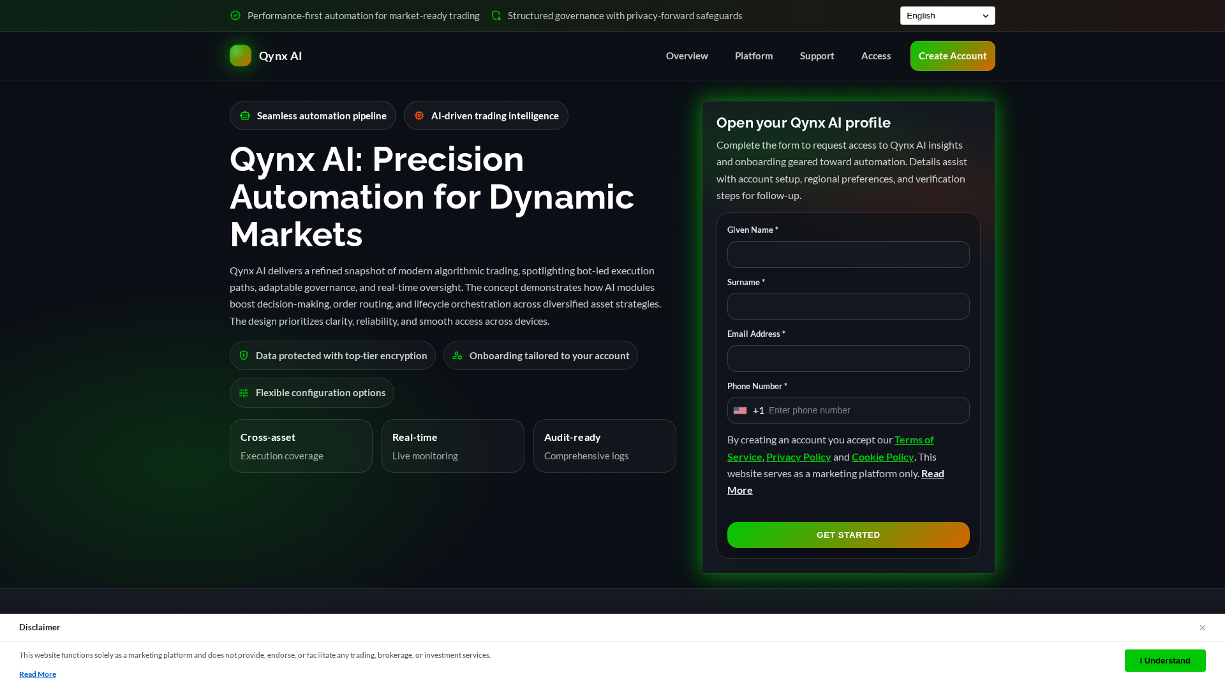The height and width of the screenshot is (689, 1225).
Task: Click the shield icon beside Structured governance text
Action: pyautogui.click(x=496, y=15)
